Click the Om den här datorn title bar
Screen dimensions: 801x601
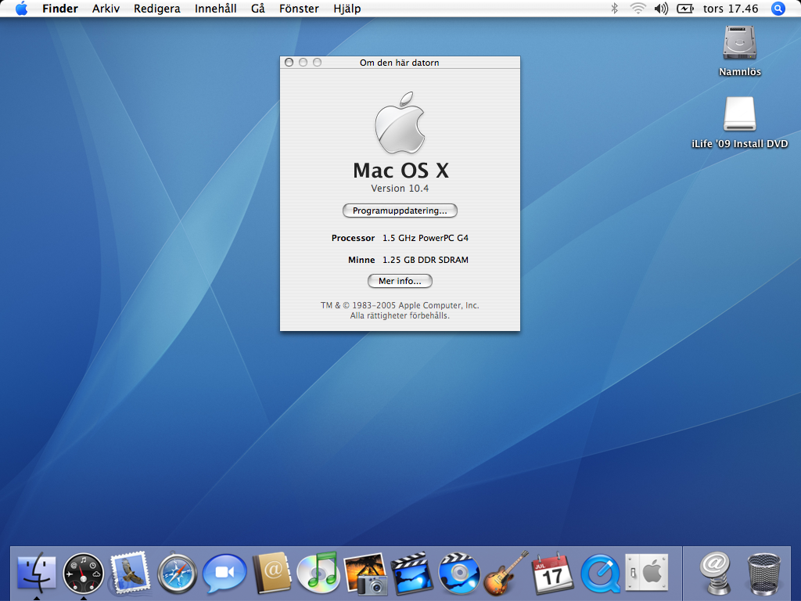click(400, 63)
